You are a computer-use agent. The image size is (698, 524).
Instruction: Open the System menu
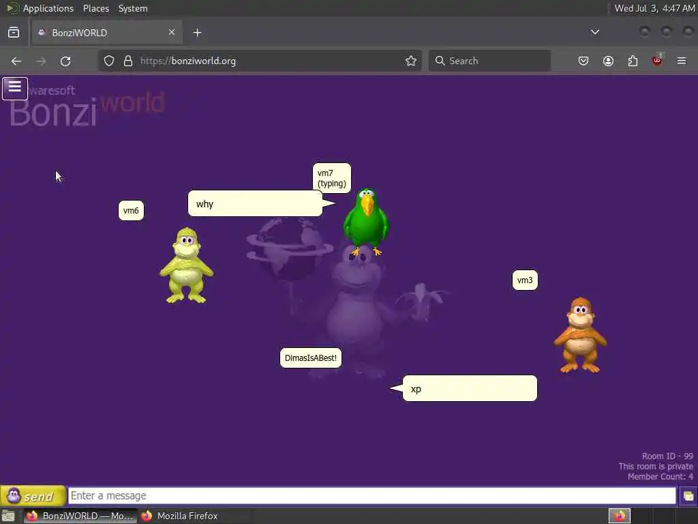coord(133,8)
